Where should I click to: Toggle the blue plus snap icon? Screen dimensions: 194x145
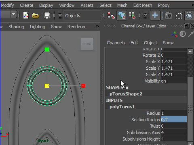155,15
